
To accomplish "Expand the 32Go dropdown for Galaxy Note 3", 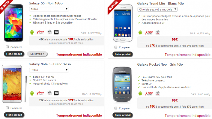I will (x=49, y=70).
